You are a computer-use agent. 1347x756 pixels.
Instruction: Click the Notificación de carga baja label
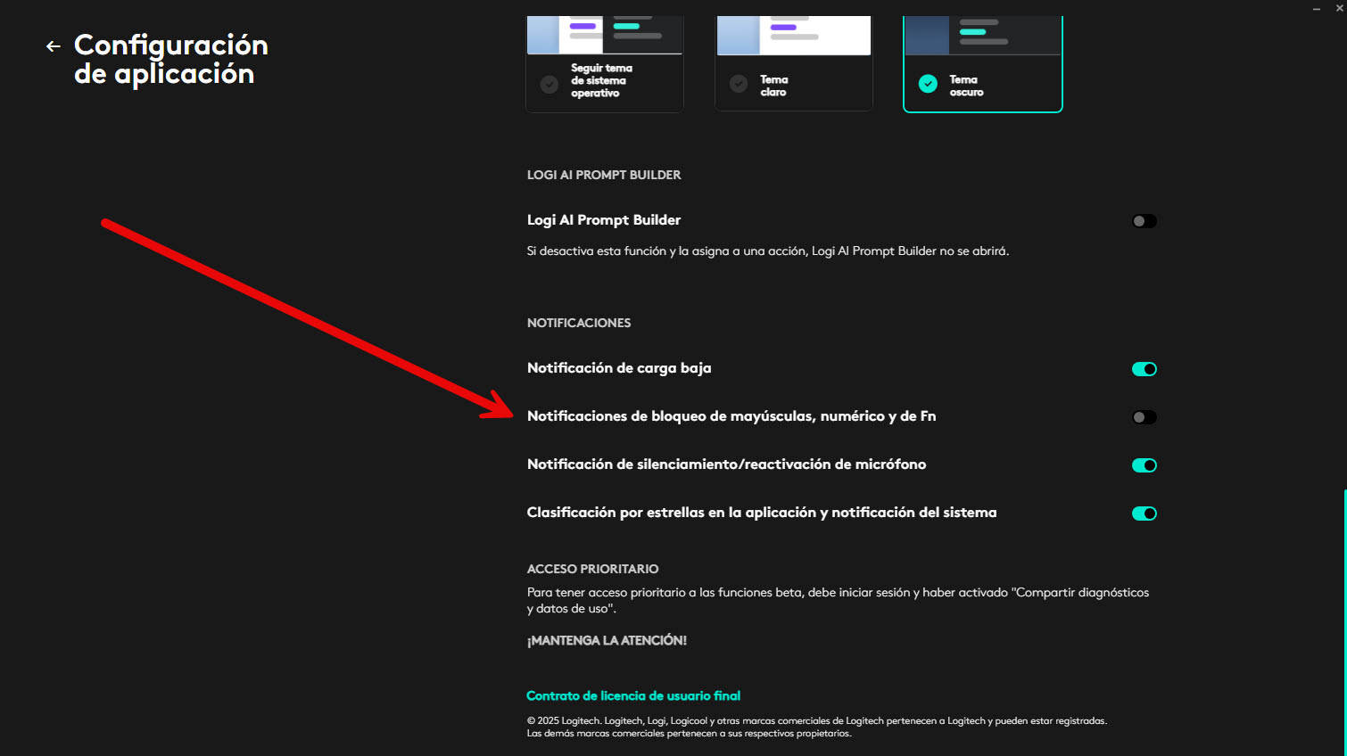click(619, 368)
